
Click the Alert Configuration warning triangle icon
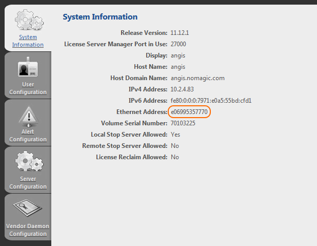(28, 116)
